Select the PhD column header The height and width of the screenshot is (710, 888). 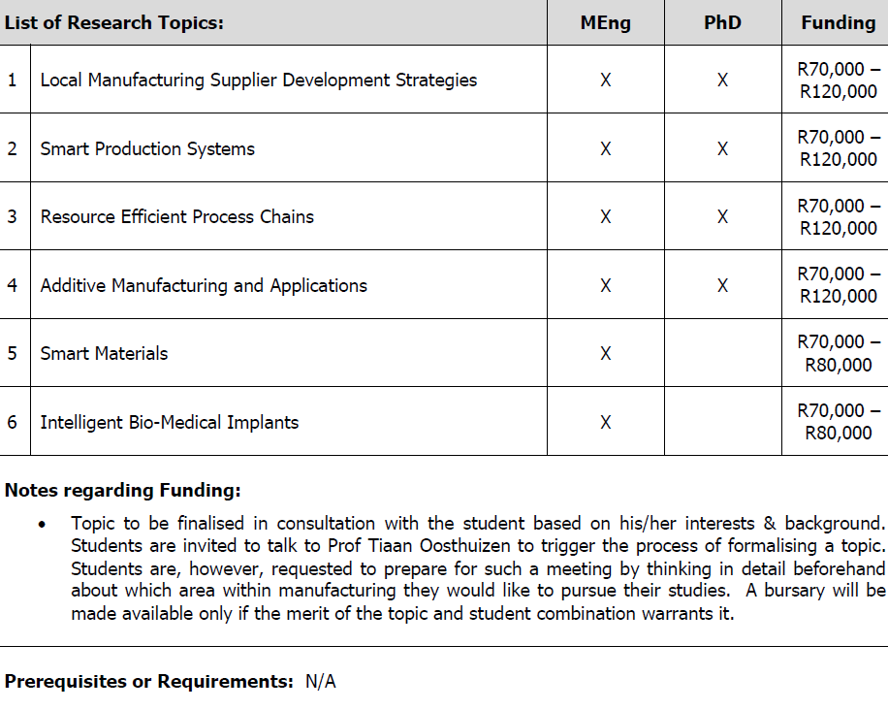click(x=722, y=22)
